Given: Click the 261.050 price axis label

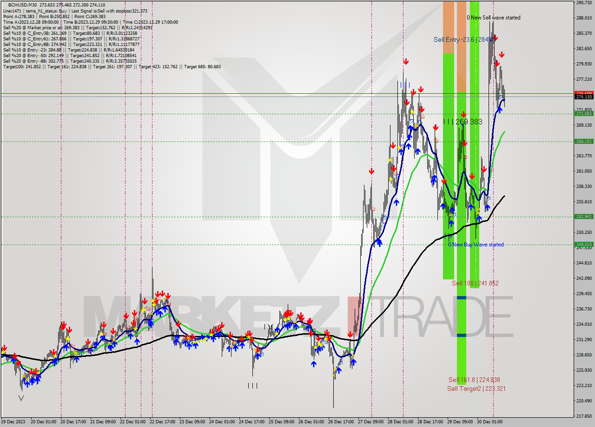Looking at the screenshot, I should [x=584, y=171].
